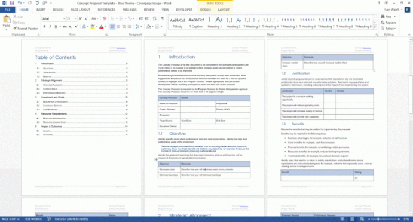The height and width of the screenshot is (222, 413).
Task: Click the Font Color red A swatch
Action: pyautogui.click(x=102, y=27)
